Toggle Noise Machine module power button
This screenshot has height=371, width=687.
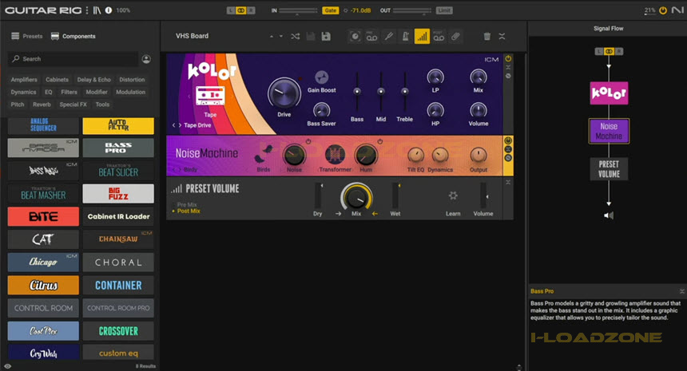508,141
